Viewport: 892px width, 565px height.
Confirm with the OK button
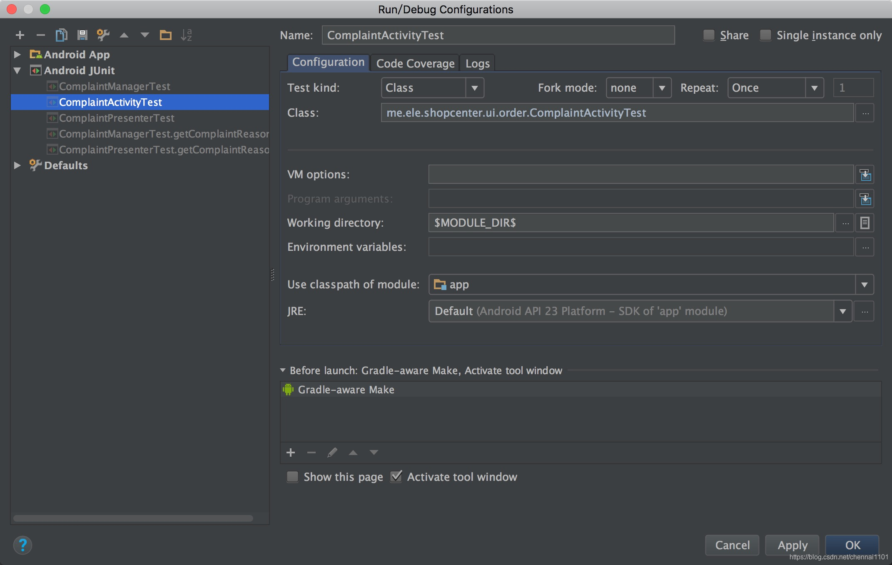[852, 545]
